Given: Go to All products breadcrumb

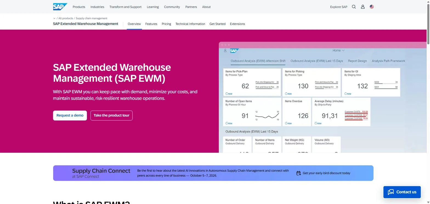Looking at the screenshot, I should (66, 18).
